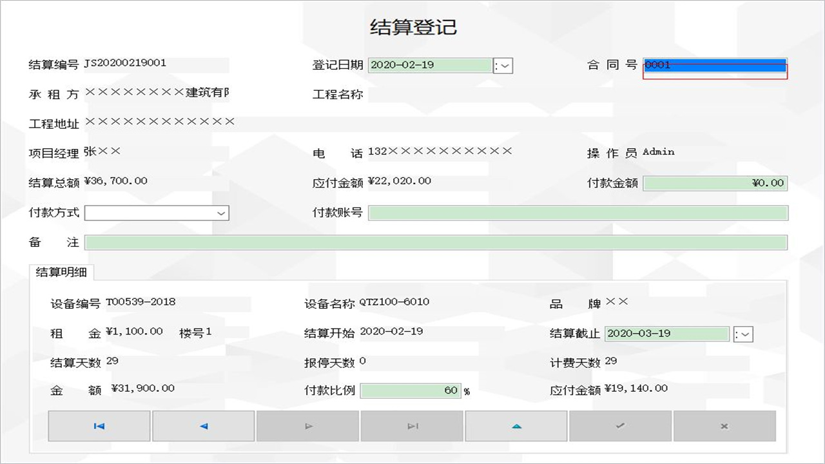Click the first record navigation icon
This screenshot has width=825, height=464.
[x=99, y=425]
